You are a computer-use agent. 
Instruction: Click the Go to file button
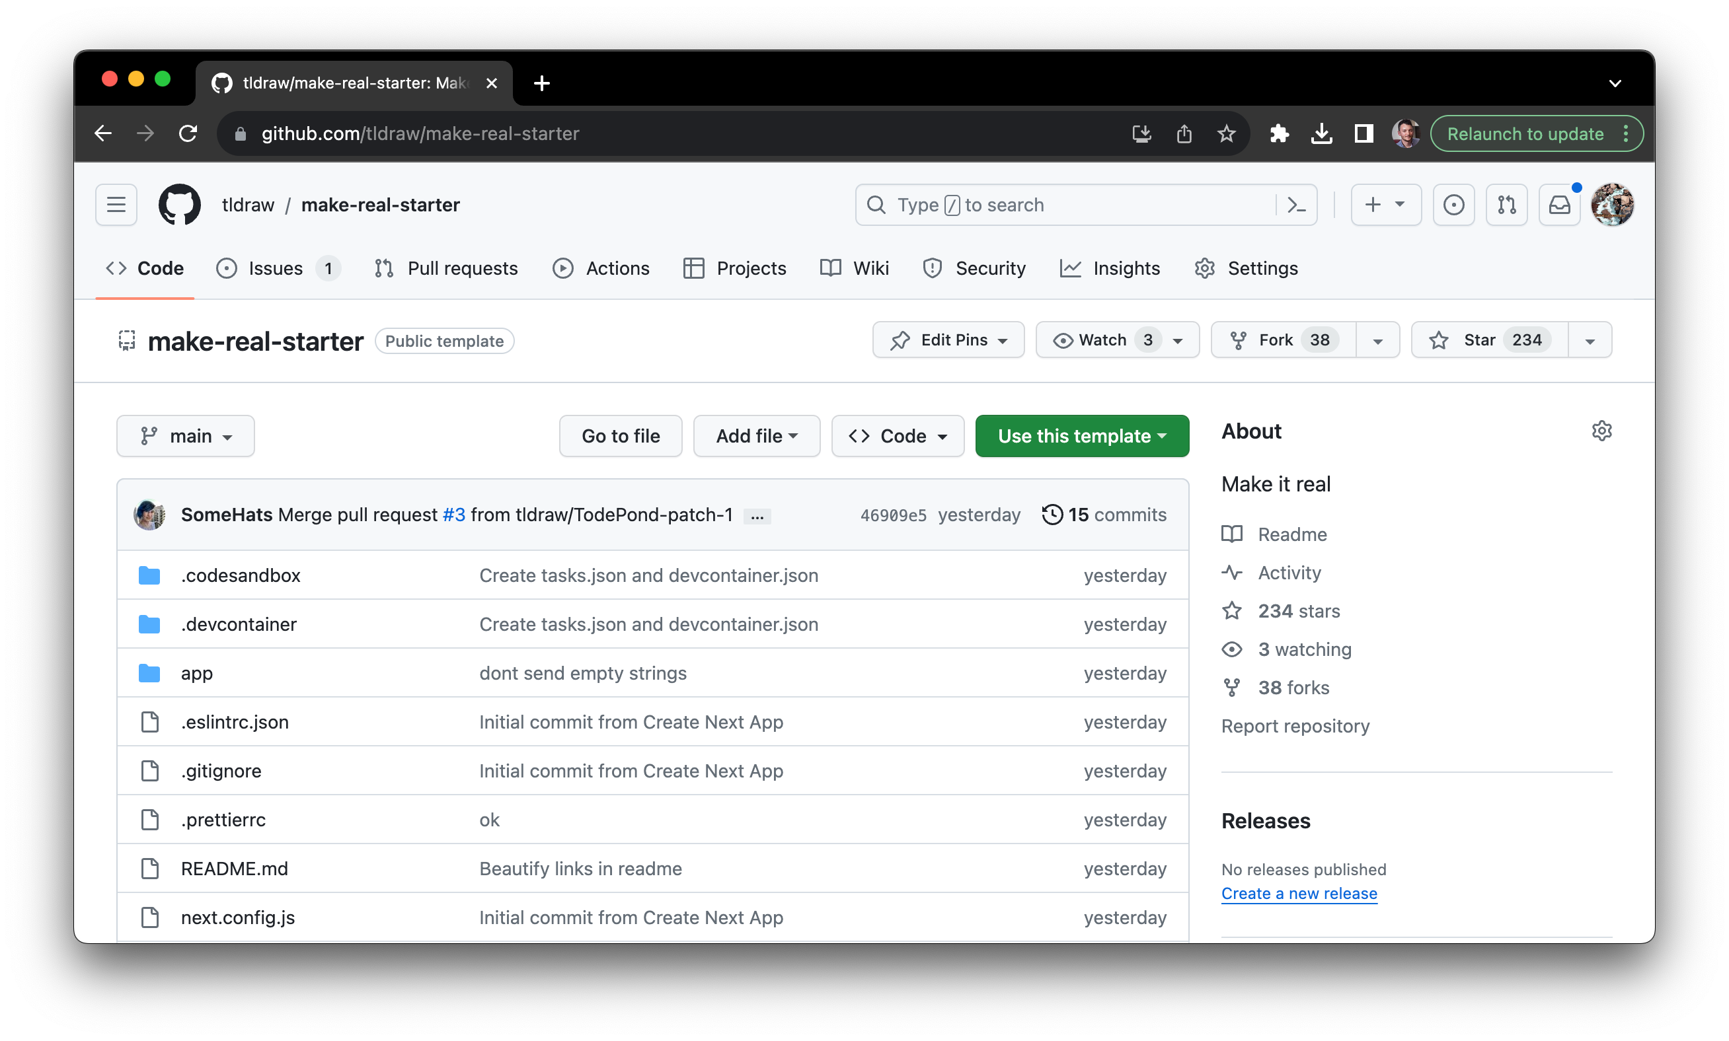(621, 437)
